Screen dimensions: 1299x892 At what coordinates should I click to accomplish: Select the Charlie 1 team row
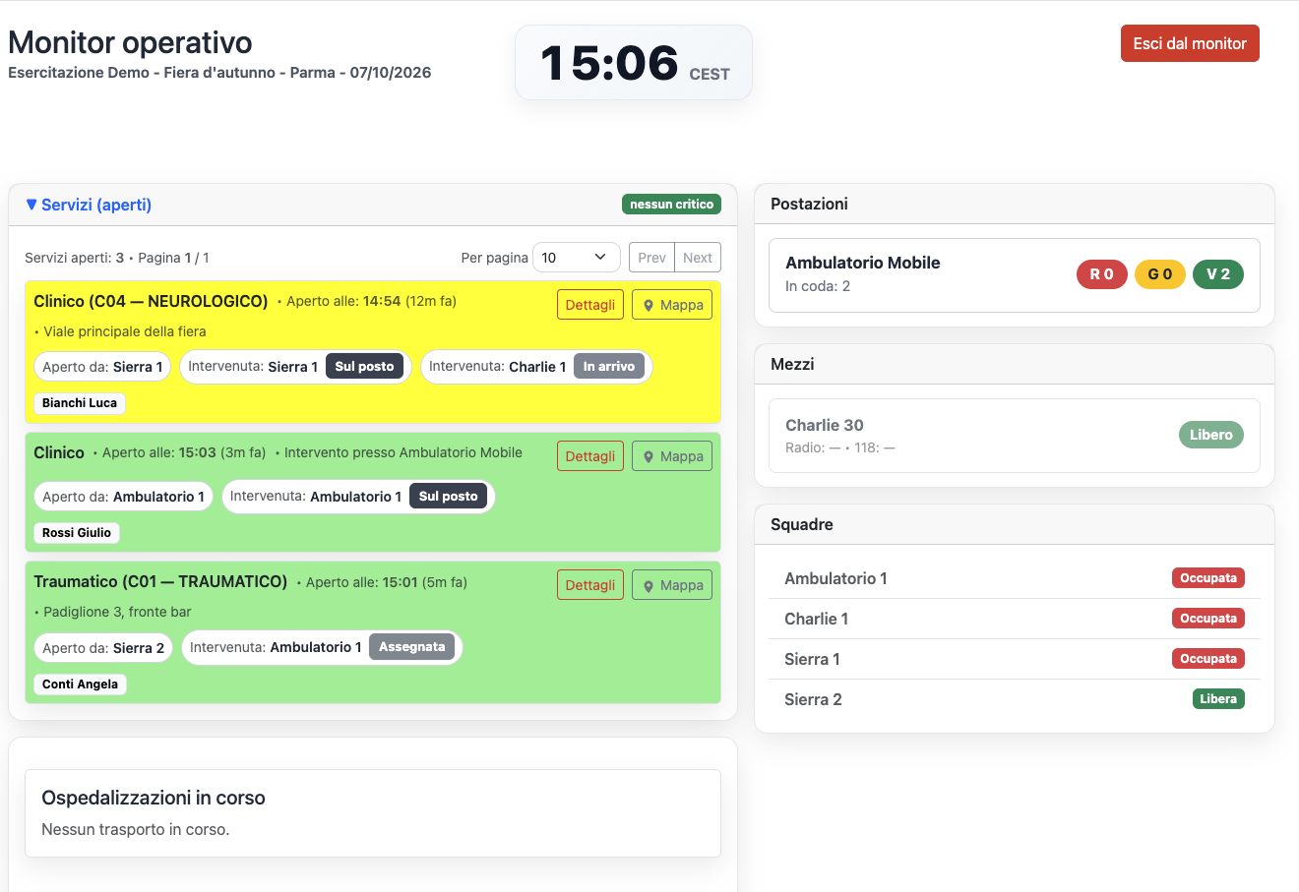1015,619
